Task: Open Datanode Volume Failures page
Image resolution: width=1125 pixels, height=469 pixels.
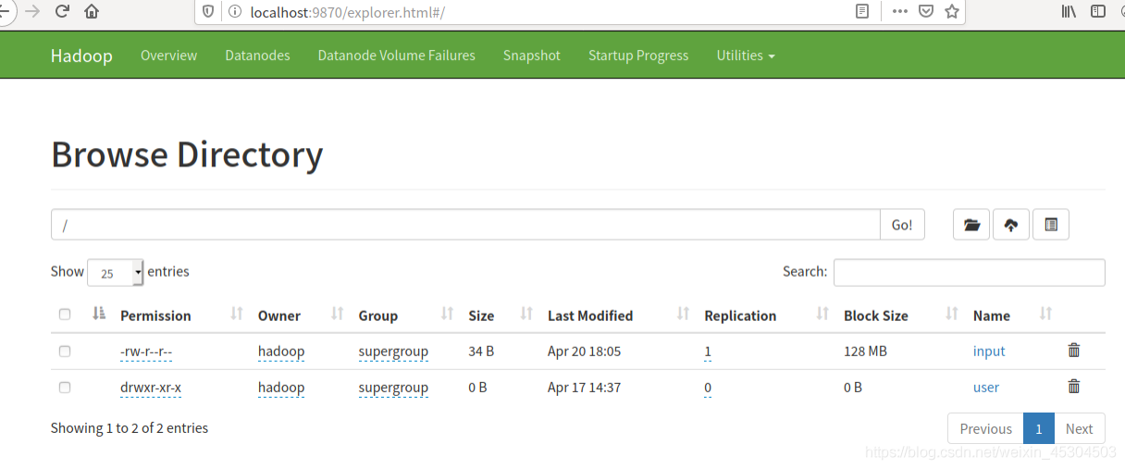Action: 397,56
